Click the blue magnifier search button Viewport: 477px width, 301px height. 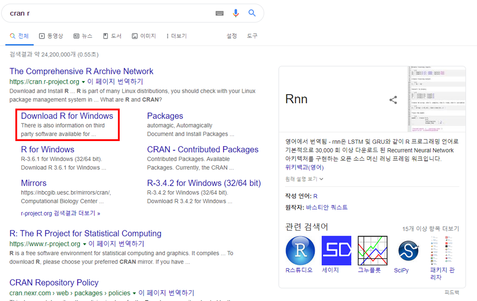252,13
